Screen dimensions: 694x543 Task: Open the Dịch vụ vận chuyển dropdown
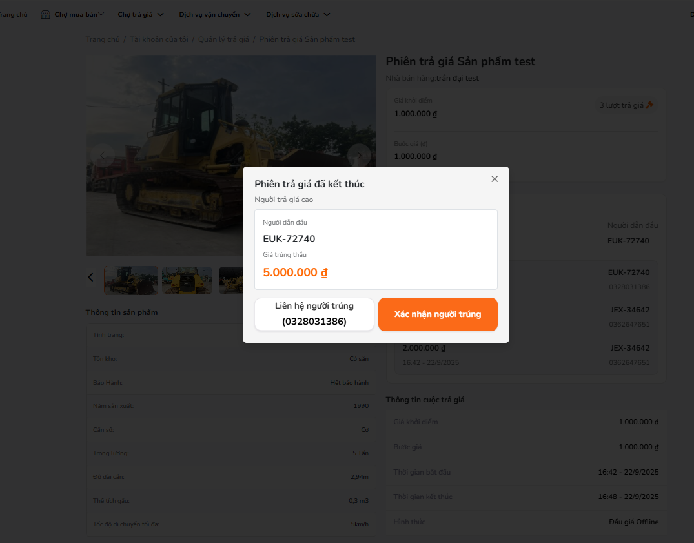(247, 14)
